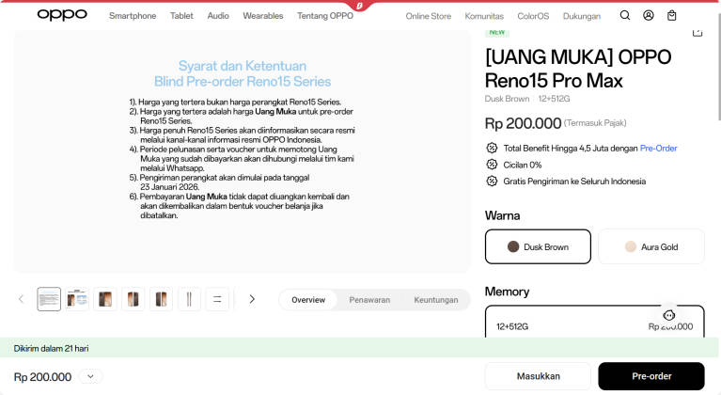Click the Pre-order button
This screenshot has width=721, height=395.
click(651, 376)
